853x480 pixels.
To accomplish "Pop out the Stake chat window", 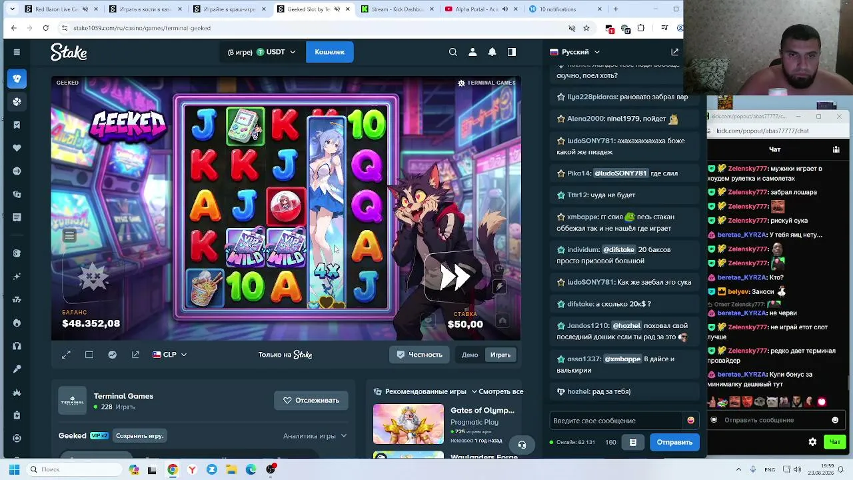I will click(674, 52).
